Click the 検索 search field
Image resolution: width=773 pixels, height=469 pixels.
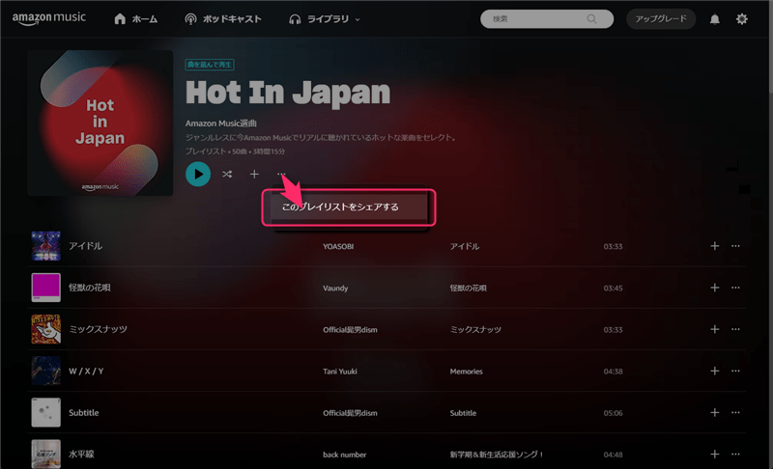(546, 18)
